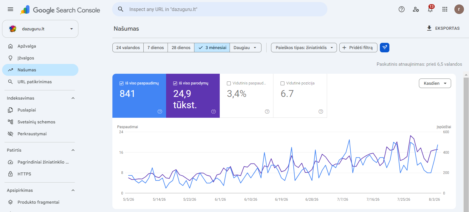This screenshot has width=469, height=212.
Task: Click the Puslapiai pages icon
Action: click(10, 110)
